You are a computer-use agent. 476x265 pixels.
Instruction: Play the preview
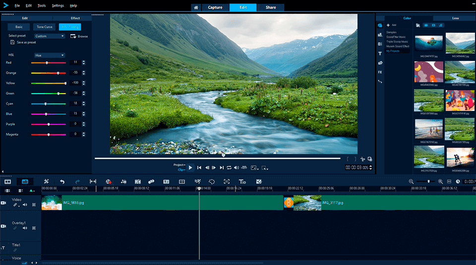pos(190,167)
